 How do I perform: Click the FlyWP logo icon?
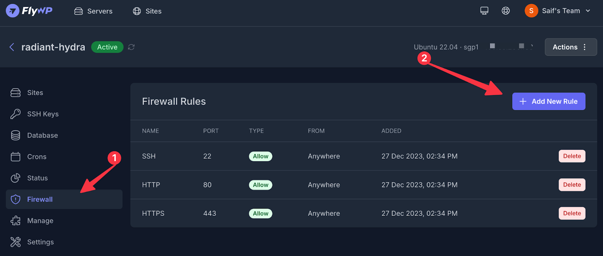click(12, 11)
